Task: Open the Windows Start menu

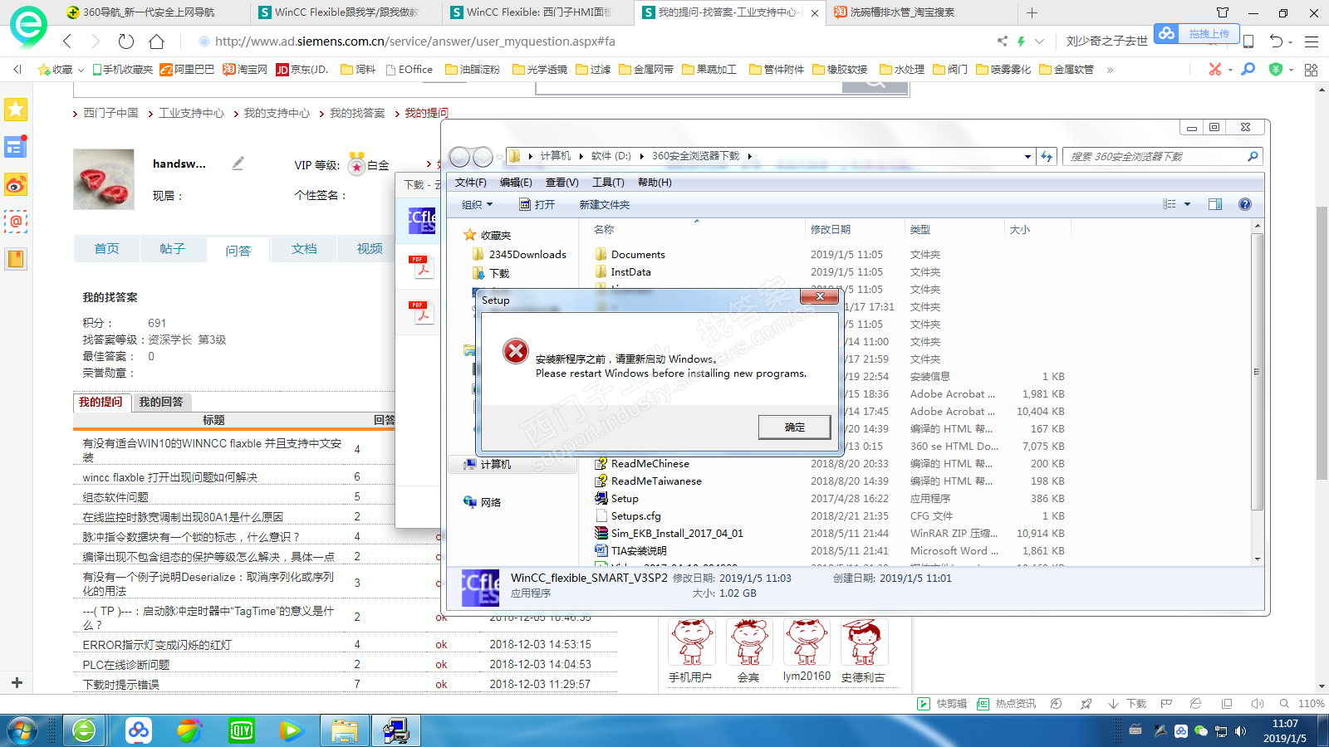Action: (22, 730)
